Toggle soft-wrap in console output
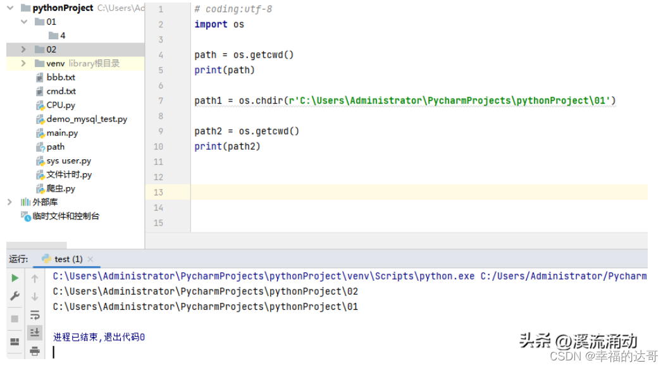Image resolution: width=668 pixels, height=368 pixels. click(x=35, y=315)
